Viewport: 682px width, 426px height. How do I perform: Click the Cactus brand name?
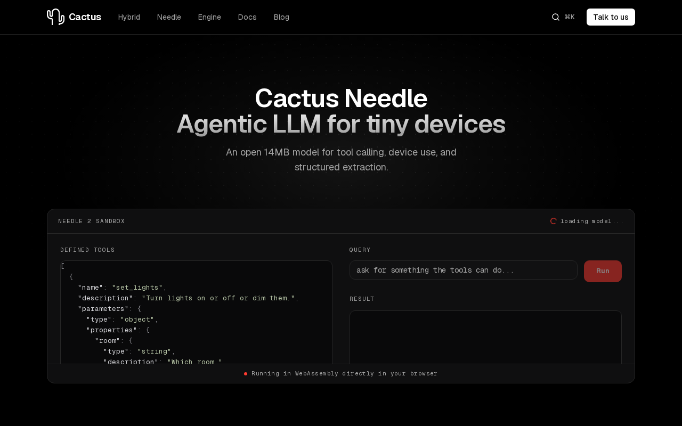point(85,17)
